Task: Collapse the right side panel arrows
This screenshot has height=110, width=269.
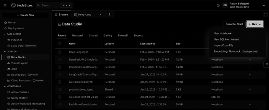Action: [x=267, y=64]
